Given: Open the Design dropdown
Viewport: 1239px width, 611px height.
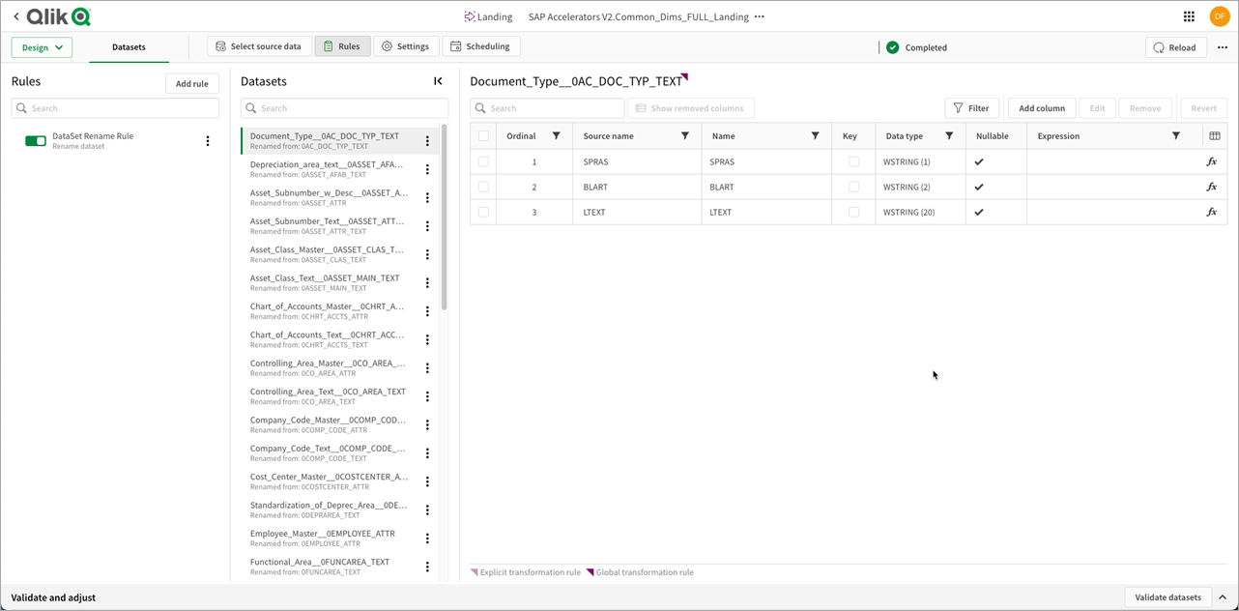Looking at the screenshot, I should pyautogui.click(x=42, y=47).
